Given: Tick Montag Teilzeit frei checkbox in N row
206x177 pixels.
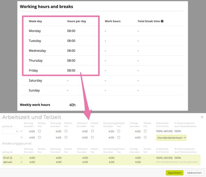Looking at the screenshot, I should (x=39, y=138).
